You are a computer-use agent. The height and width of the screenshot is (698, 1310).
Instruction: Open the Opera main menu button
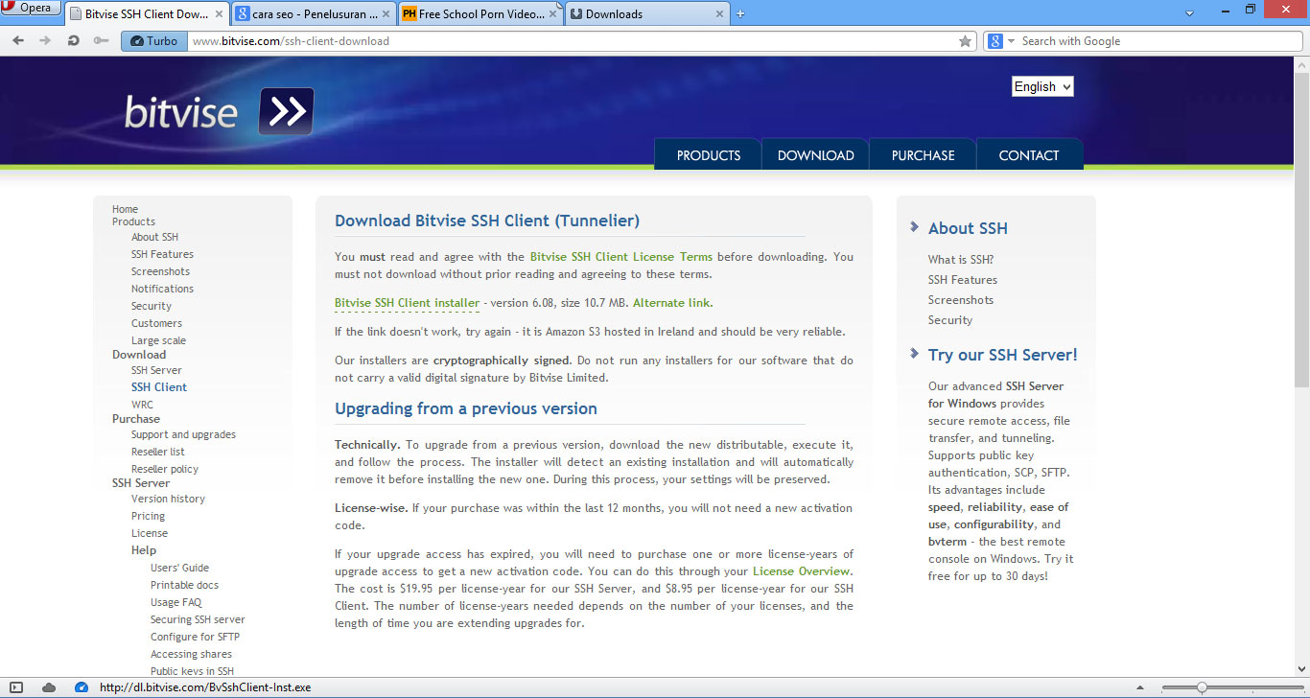[x=31, y=8]
